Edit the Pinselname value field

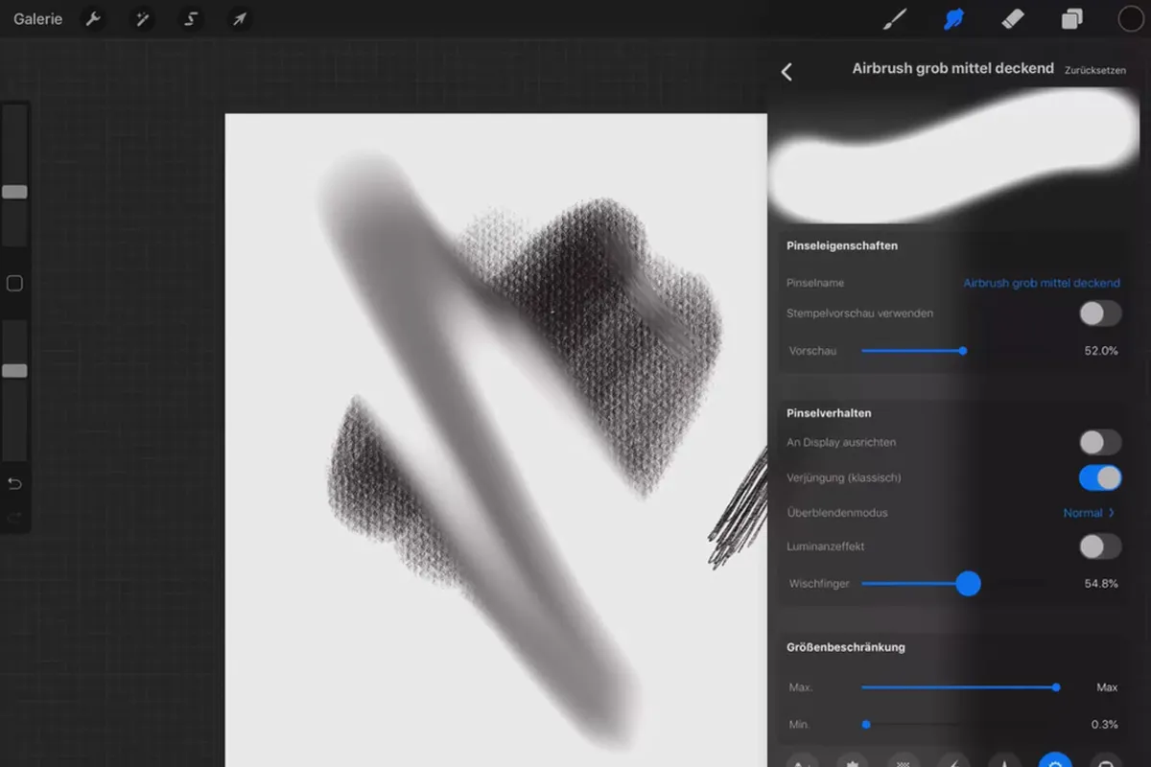pos(1042,283)
